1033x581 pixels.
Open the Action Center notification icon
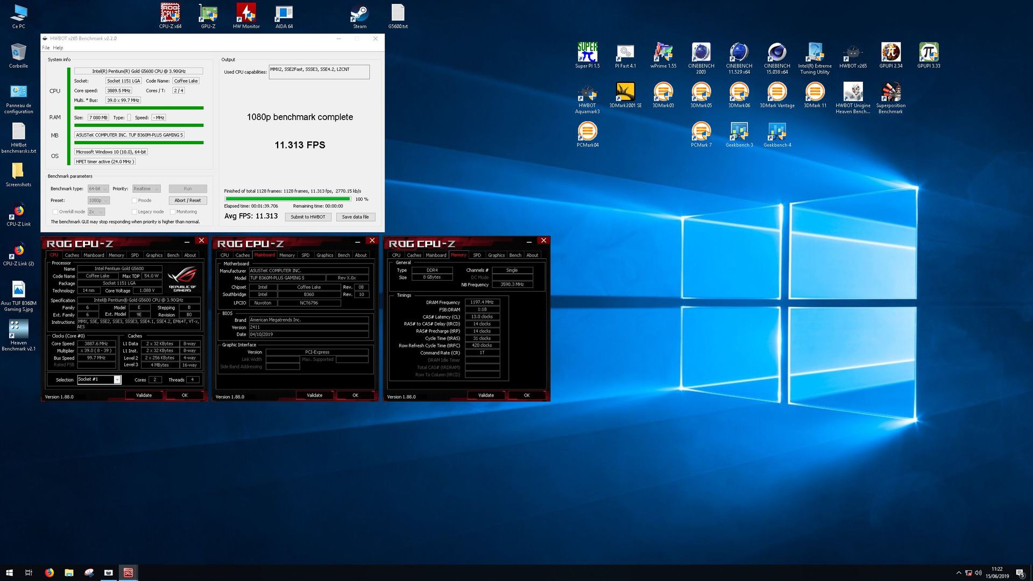1020,572
